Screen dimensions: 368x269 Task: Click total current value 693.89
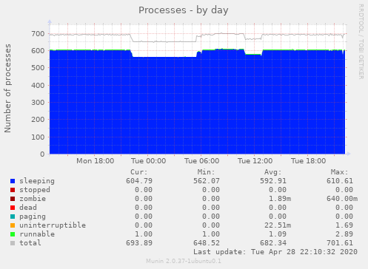[139, 243]
